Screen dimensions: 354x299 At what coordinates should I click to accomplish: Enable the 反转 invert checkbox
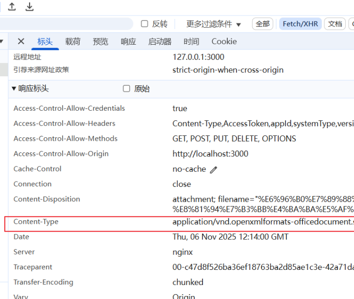tap(145, 24)
